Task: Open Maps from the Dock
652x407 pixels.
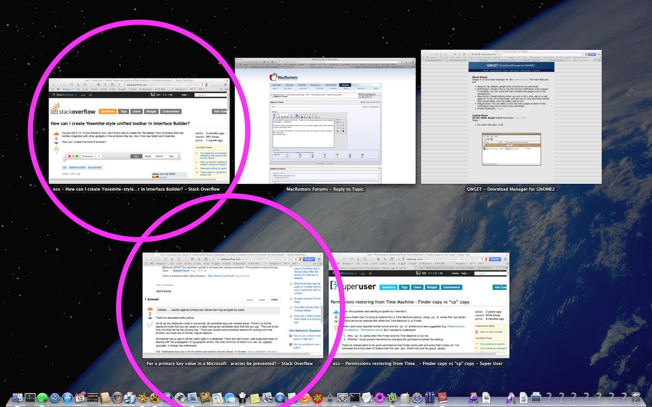Action: point(217,398)
